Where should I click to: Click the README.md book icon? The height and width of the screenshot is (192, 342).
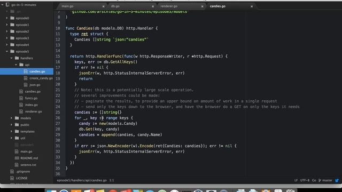pos(17,158)
